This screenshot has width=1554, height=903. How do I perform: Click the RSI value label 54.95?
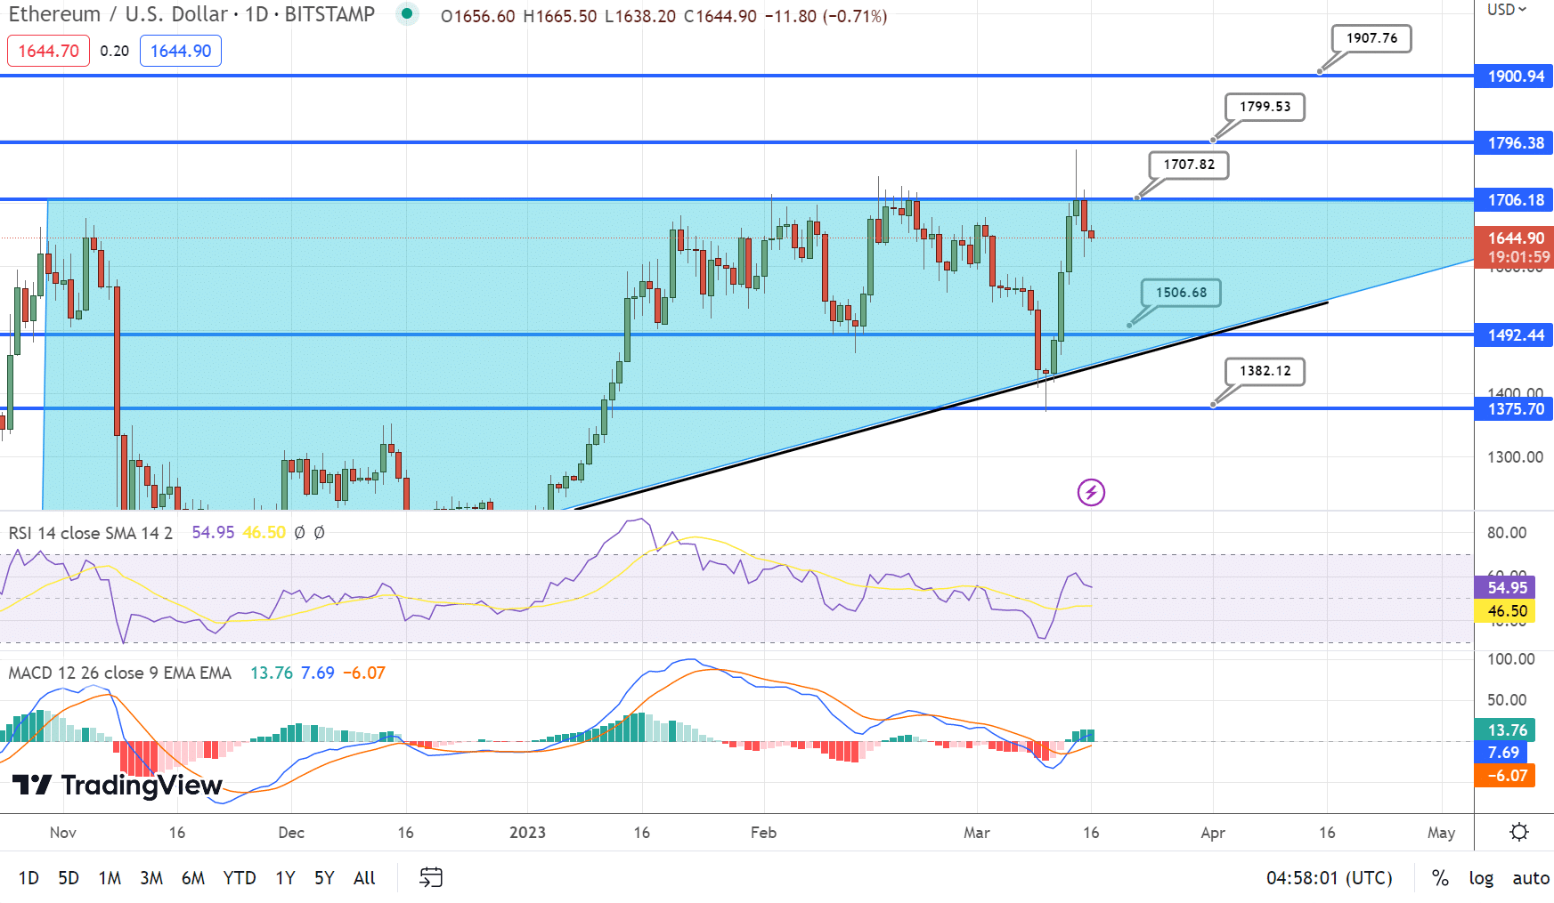(1506, 588)
